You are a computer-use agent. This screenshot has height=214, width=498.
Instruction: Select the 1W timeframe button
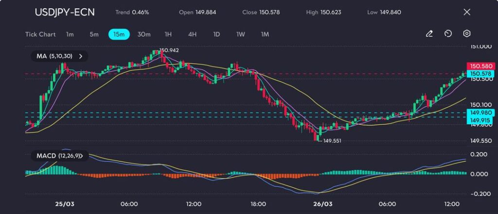coord(241,34)
